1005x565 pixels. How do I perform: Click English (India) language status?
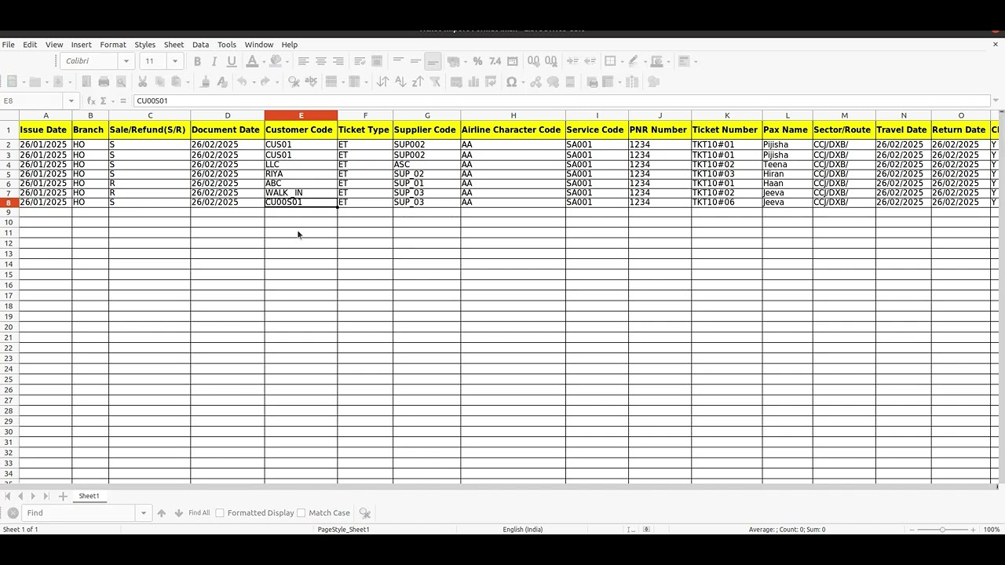click(x=522, y=530)
